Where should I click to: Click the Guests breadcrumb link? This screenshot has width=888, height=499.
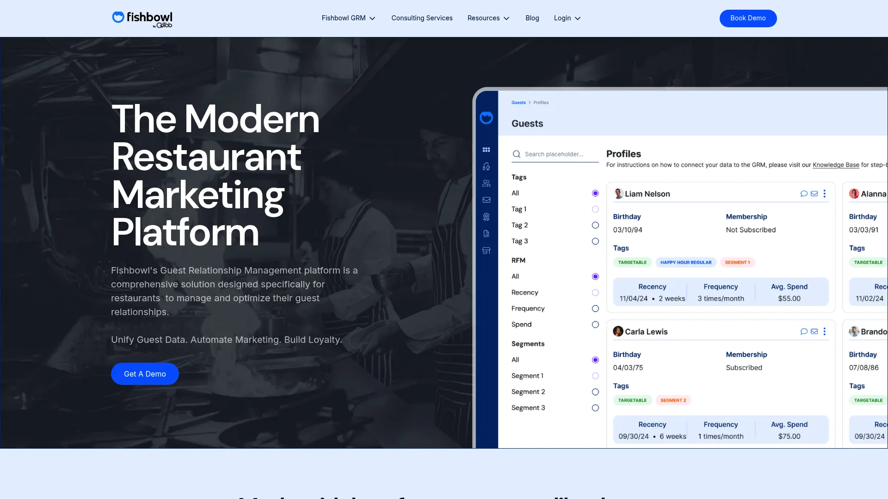pos(518,103)
